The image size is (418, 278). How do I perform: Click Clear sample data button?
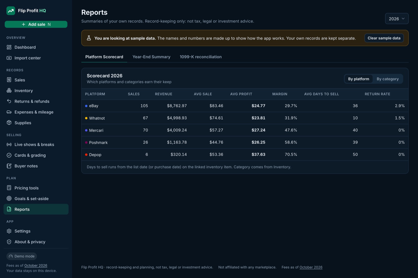384,38
